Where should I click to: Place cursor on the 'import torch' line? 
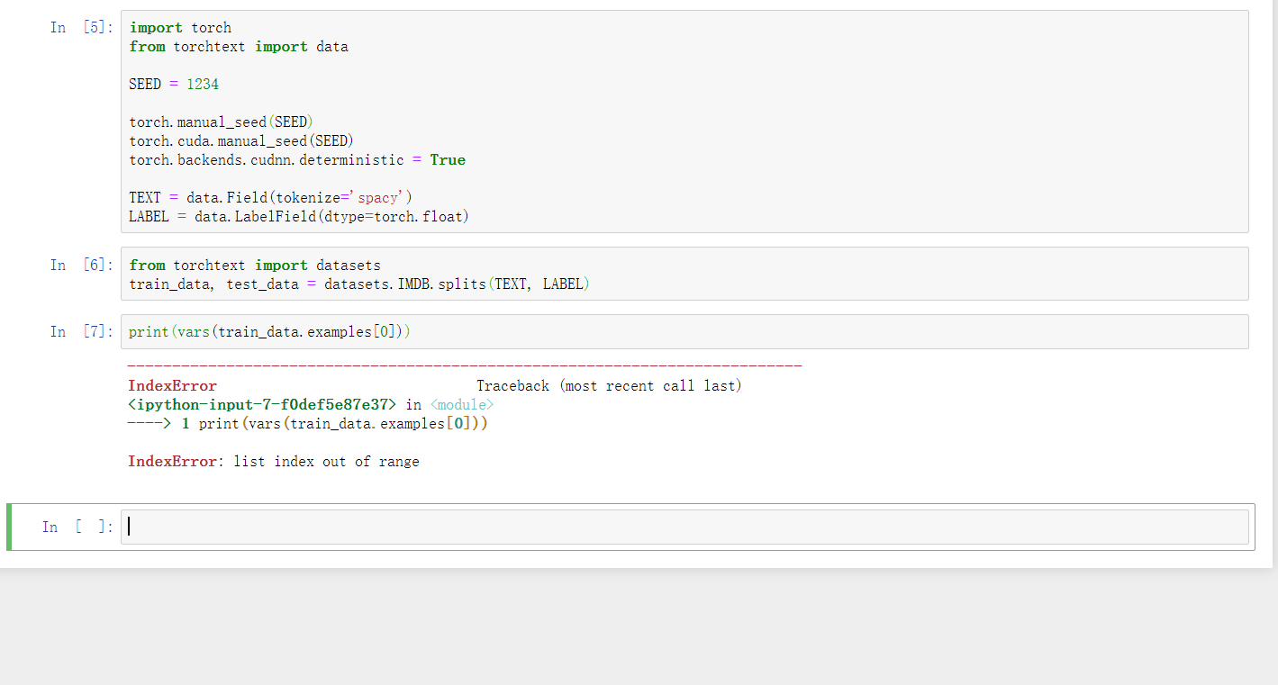pos(180,27)
